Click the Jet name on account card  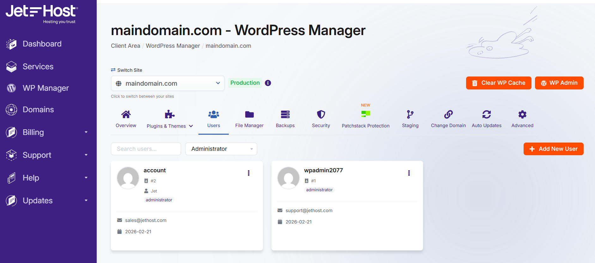pyautogui.click(x=154, y=191)
